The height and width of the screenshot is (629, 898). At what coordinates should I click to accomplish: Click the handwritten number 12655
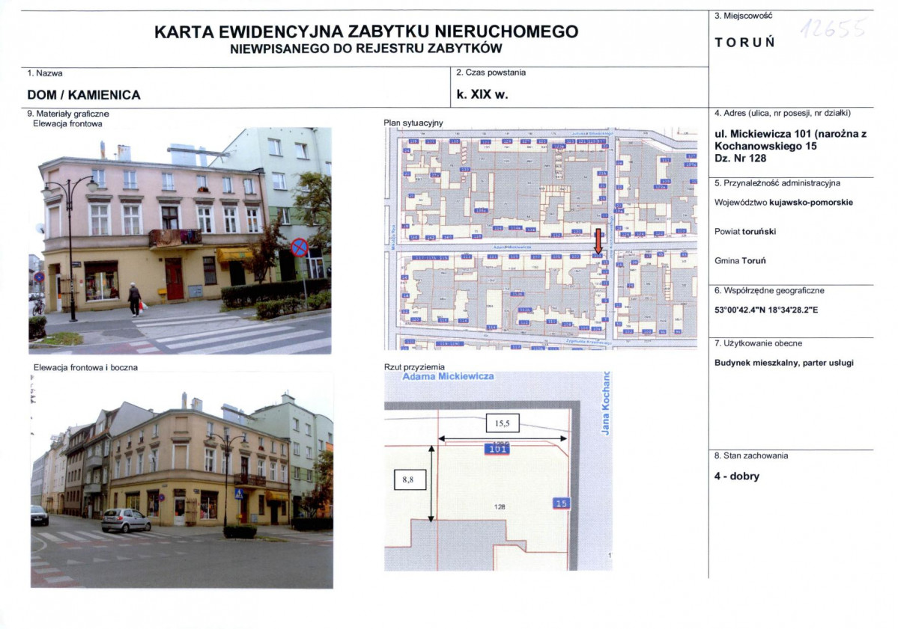[x=833, y=28]
